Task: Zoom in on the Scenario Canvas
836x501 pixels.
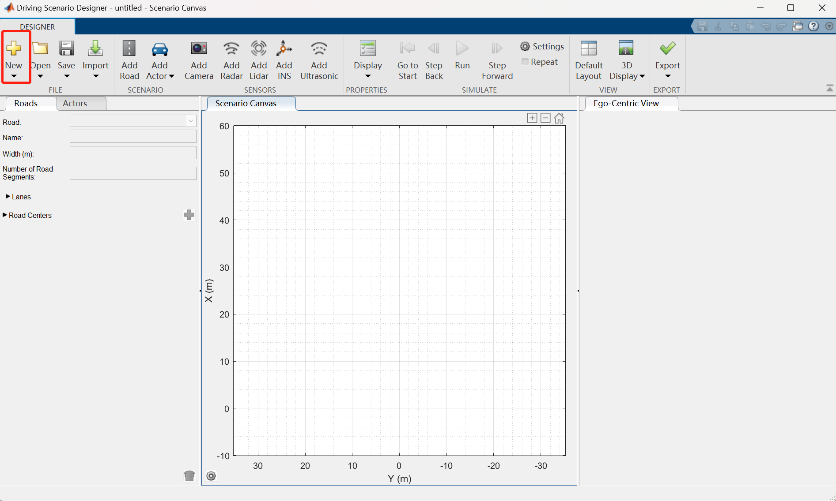Action: (532, 118)
